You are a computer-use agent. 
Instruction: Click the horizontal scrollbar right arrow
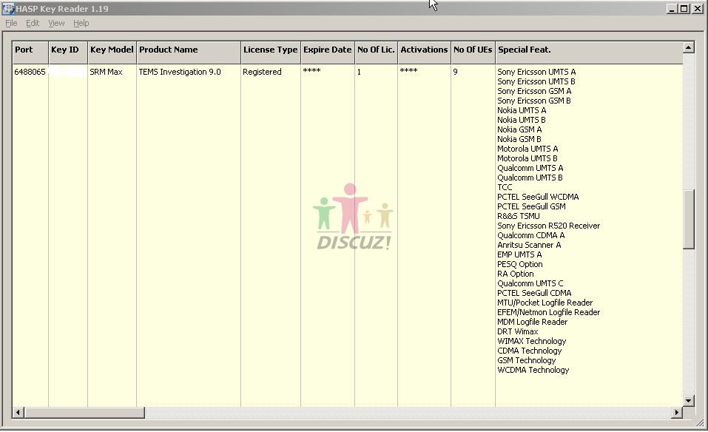pos(676,412)
